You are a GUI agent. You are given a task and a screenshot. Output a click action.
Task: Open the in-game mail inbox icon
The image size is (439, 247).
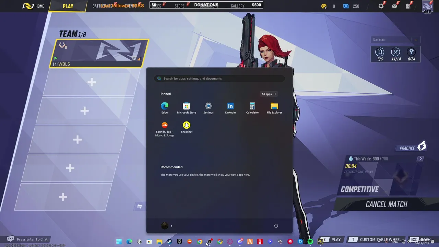(395, 6)
